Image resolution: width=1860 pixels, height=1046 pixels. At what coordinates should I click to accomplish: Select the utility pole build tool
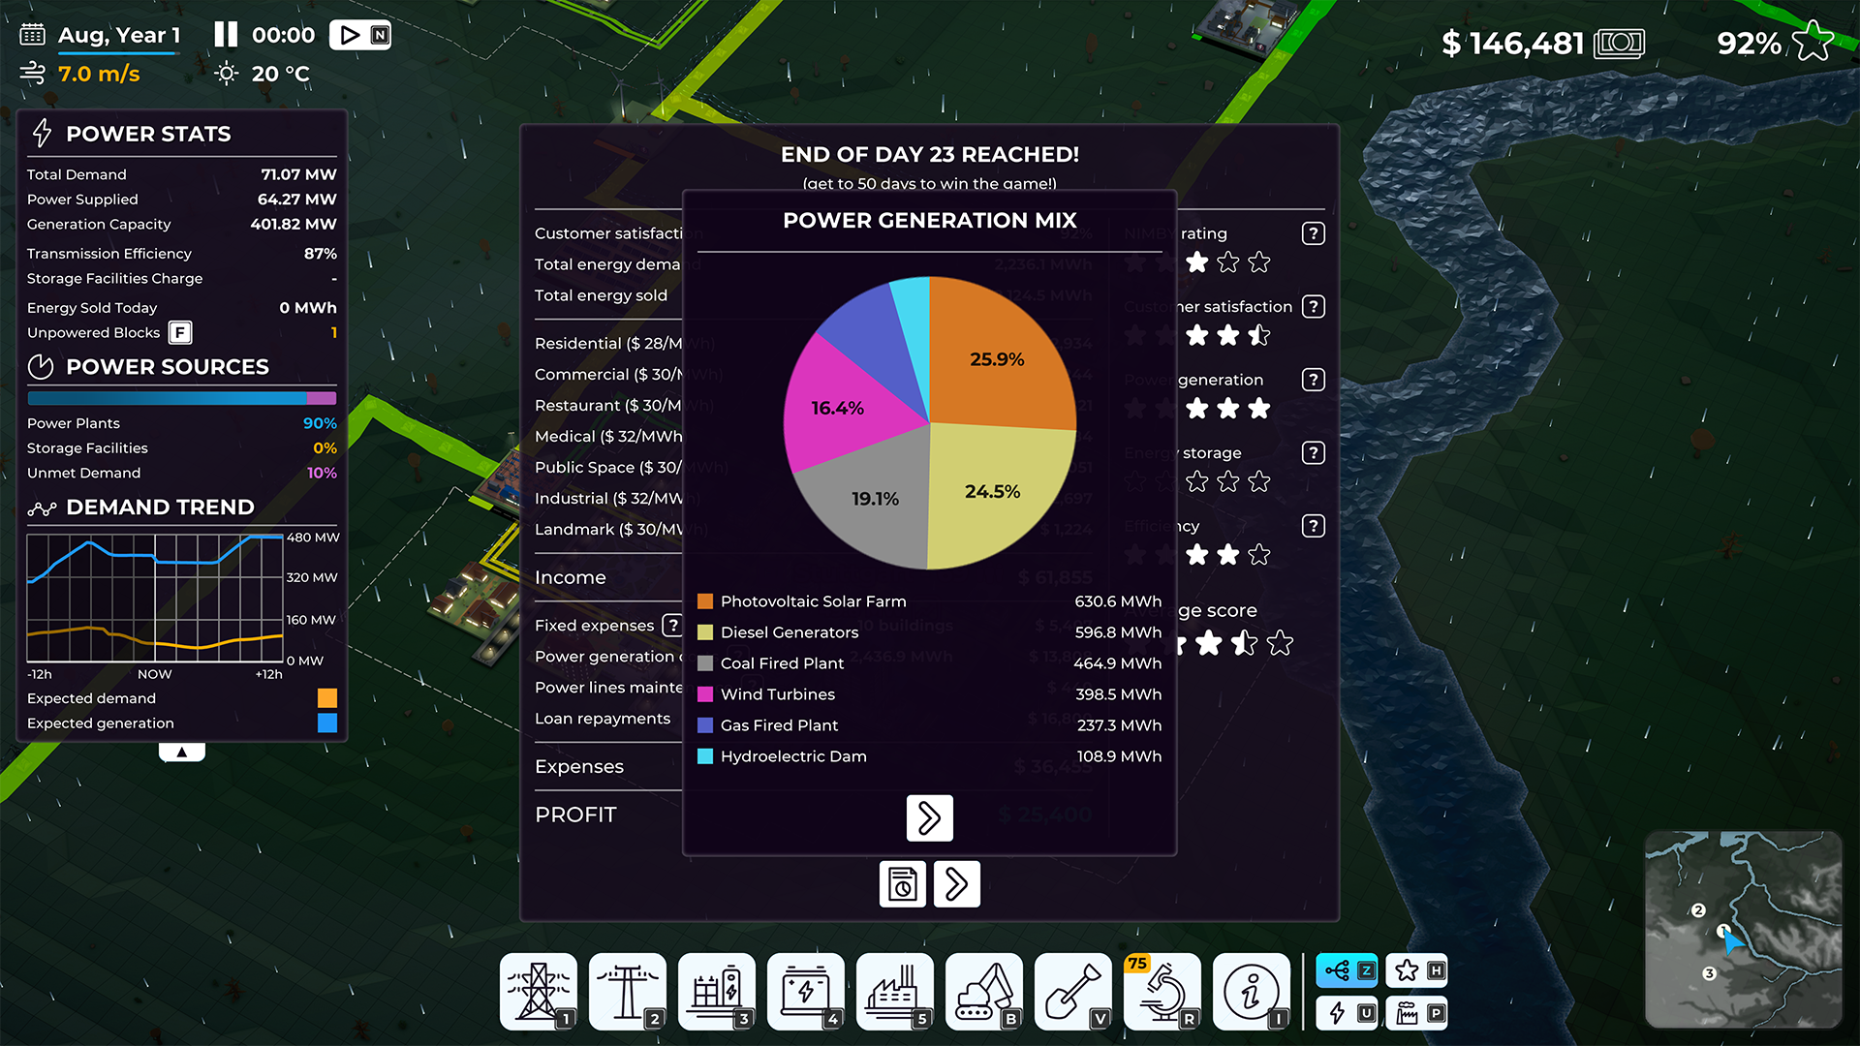click(628, 991)
